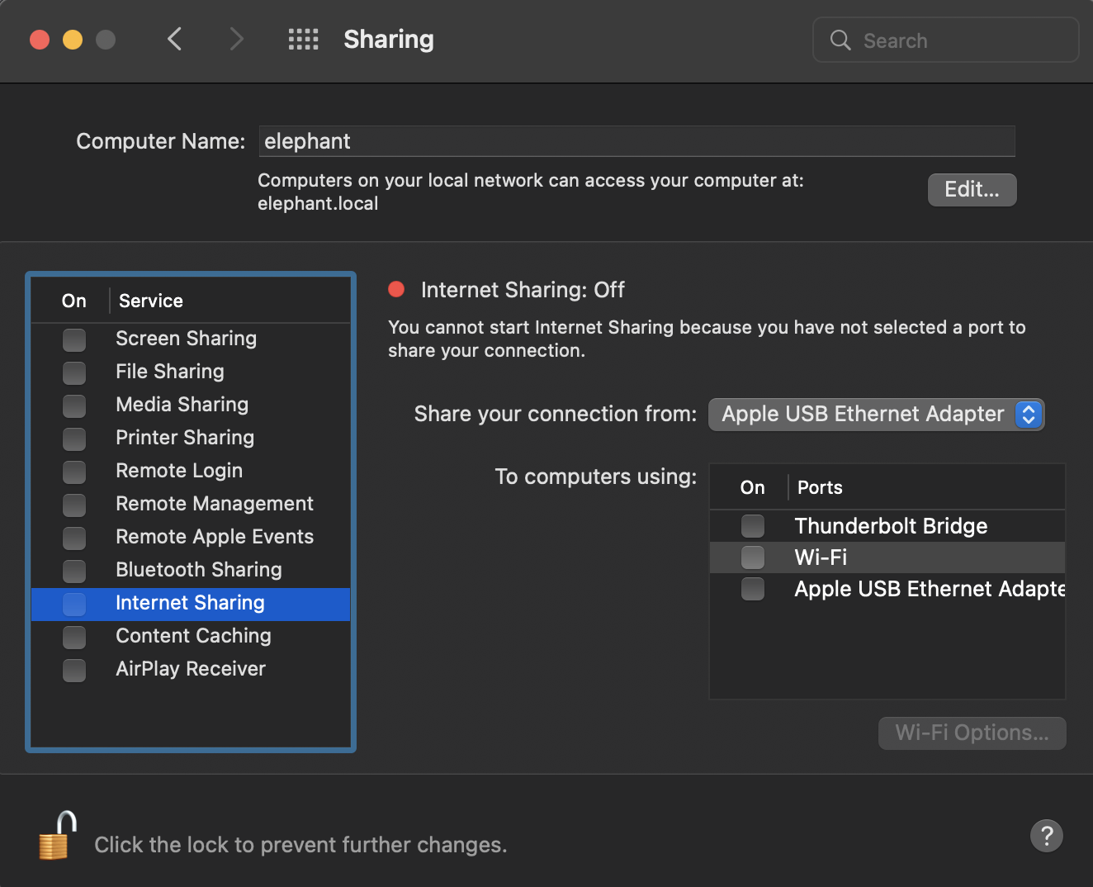Image resolution: width=1093 pixels, height=887 pixels.
Task: Click the forward navigation arrow
Action: (236, 39)
